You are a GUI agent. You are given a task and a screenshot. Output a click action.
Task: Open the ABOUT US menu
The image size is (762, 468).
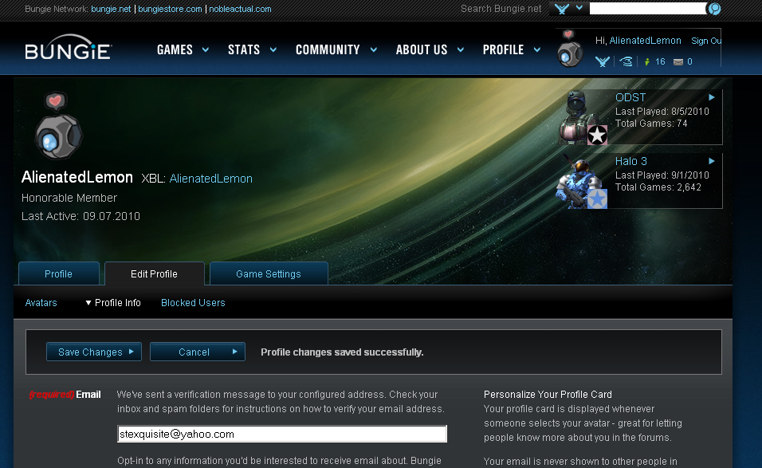pyautogui.click(x=422, y=49)
